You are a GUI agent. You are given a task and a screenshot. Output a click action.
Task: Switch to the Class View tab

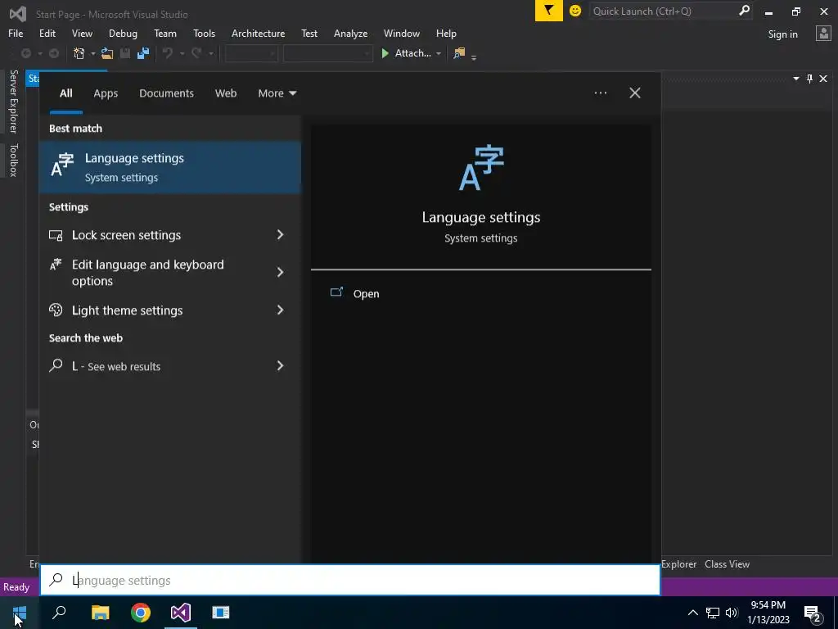pos(727,563)
